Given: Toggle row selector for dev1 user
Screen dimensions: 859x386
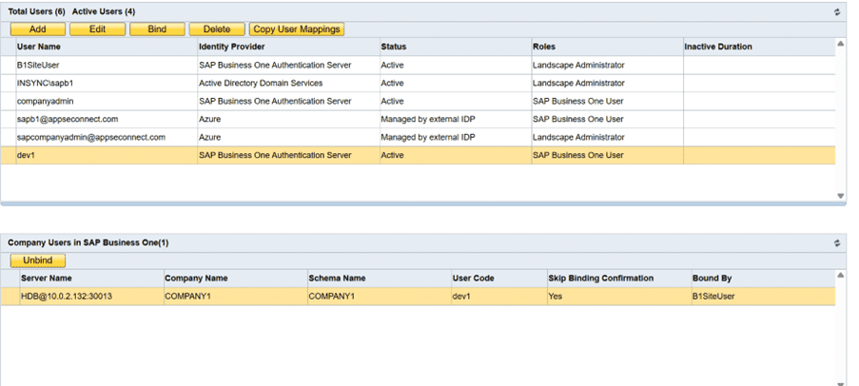Looking at the screenshot, I should click(9, 155).
